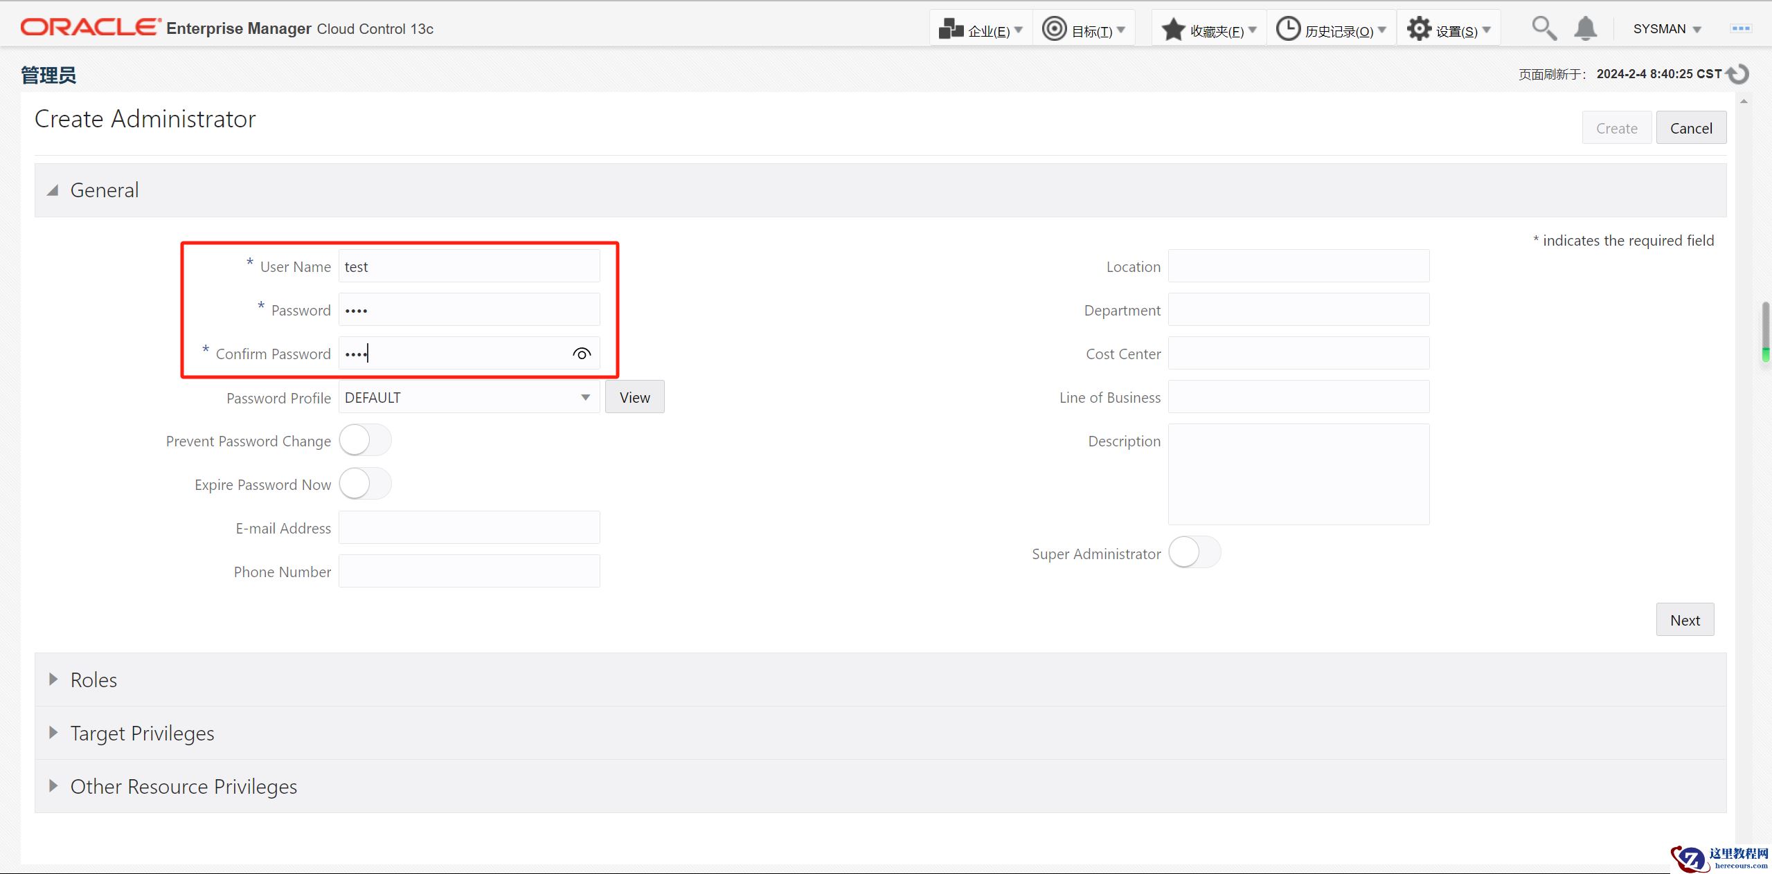Click the Favorites star icon
1772x874 pixels.
1173,30
